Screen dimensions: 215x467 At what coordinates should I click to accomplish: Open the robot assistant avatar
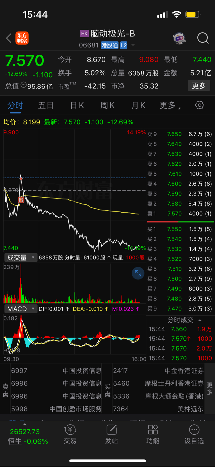click(179, 38)
